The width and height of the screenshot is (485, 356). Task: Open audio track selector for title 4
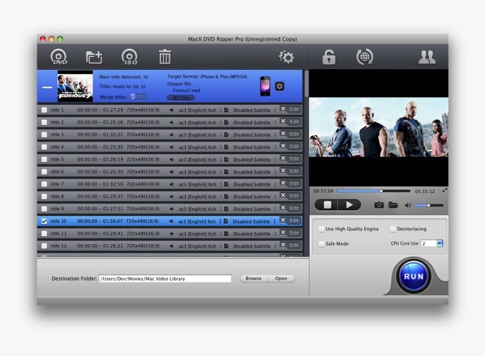tap(221, 147)
